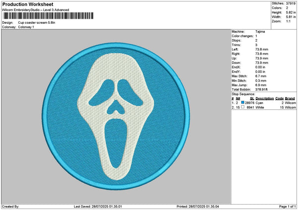The width and height of the screenshot is (298, 210).
Task: Click the Code column header
Action: (280, 98)
